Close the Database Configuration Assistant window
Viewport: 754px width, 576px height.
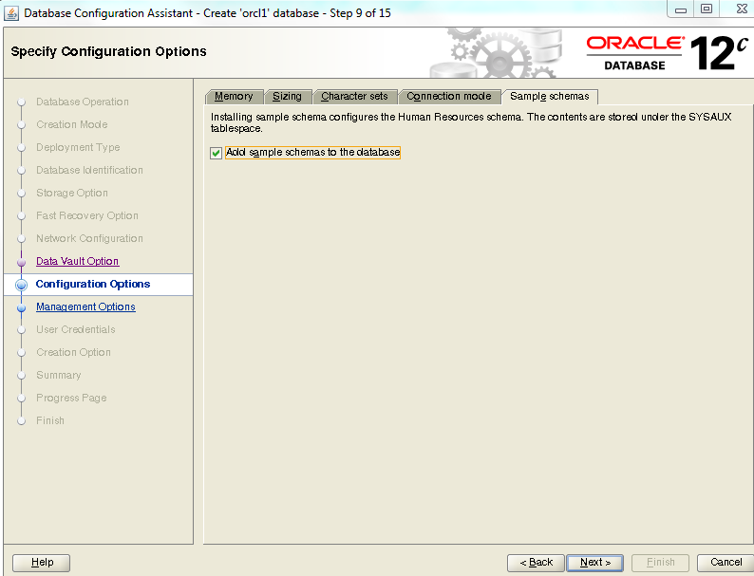(742, 9)
